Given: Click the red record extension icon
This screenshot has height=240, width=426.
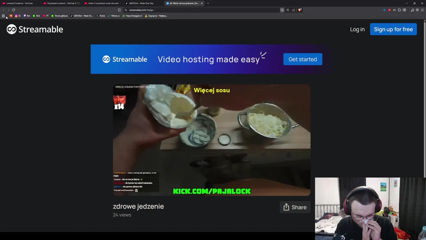Looking at the screenshot, I should tap(389, 10).
